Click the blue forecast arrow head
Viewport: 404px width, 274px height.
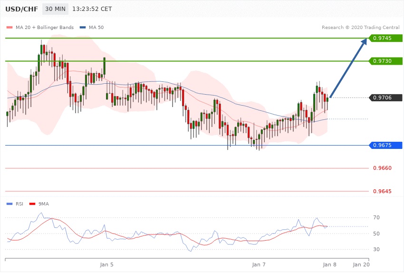click(x=364, y=43)
